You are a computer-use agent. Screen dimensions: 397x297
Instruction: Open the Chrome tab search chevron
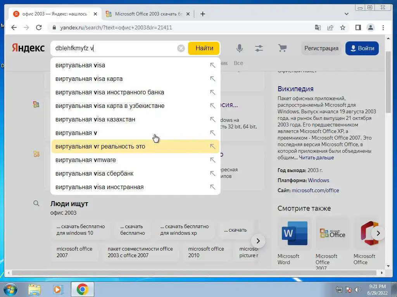(346, 14)
